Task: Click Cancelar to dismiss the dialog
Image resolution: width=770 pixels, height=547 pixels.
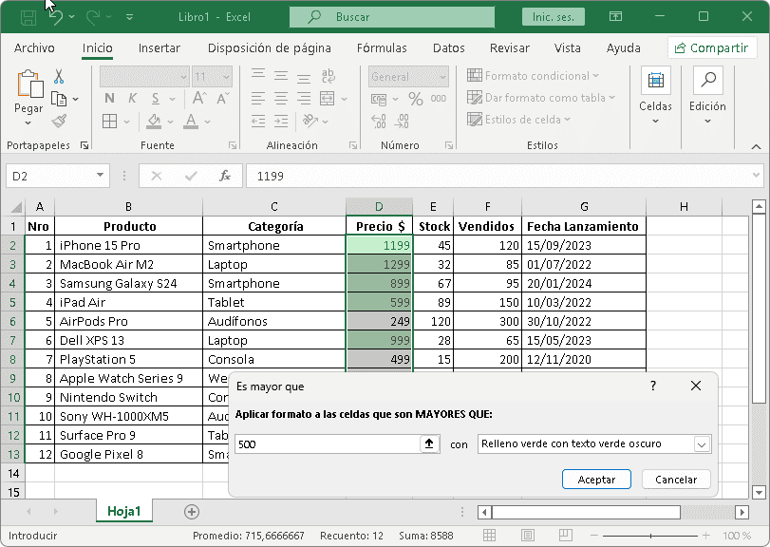Action: tap(675, 480)
